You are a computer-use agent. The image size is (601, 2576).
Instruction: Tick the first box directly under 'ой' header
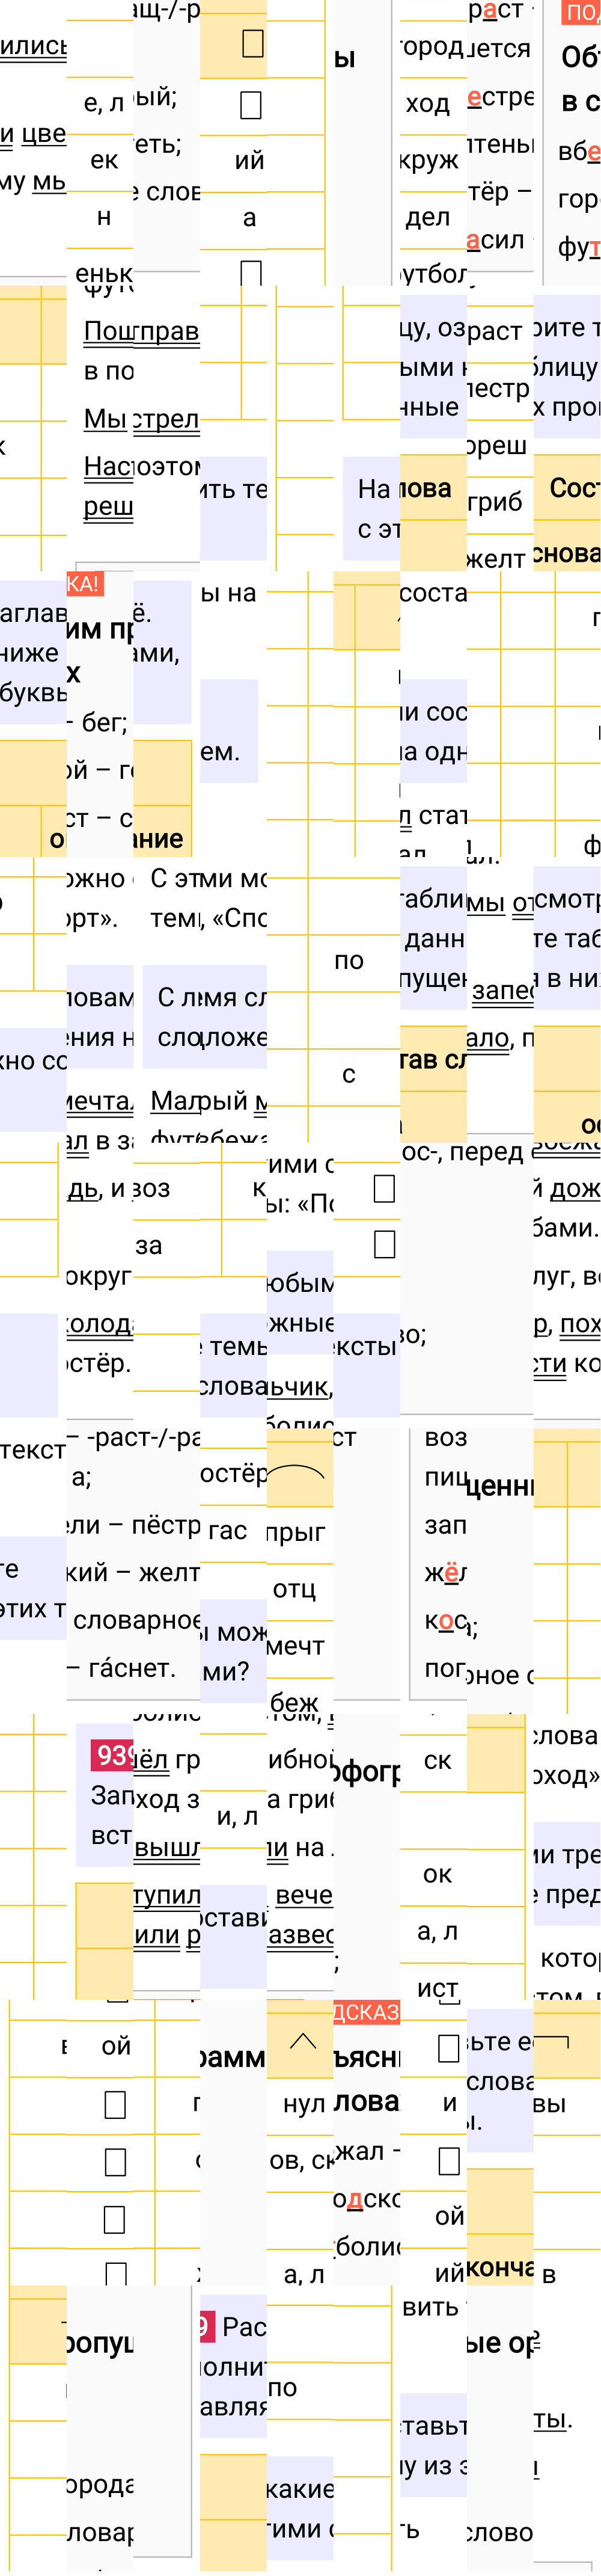pyautogui.click(x=115, y=2104)
